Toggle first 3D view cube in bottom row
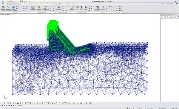 click(2, 106)
